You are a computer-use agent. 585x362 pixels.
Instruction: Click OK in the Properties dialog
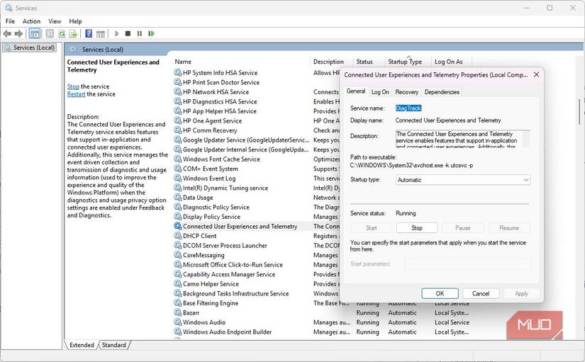click(440, 293)
